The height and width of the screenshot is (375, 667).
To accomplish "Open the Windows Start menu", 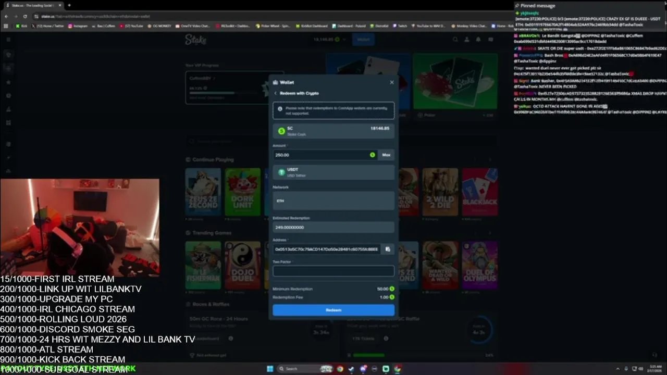I will 270,369.
